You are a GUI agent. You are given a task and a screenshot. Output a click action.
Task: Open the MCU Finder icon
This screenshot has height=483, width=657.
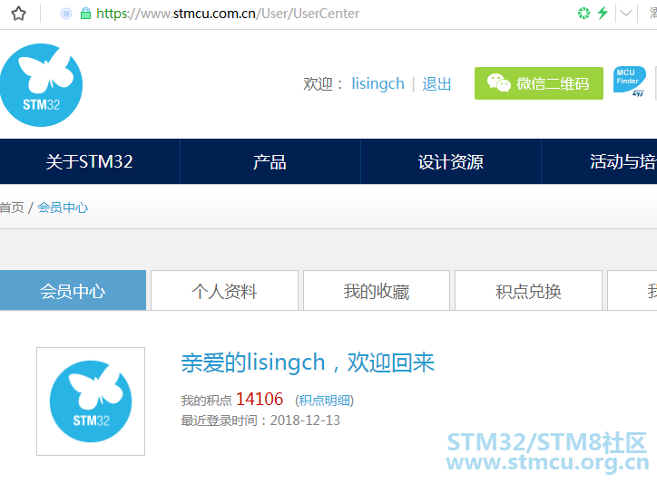pos(630,82)
